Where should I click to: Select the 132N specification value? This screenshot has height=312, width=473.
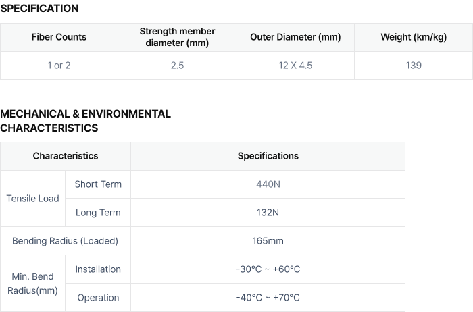[x=268, y=213]
